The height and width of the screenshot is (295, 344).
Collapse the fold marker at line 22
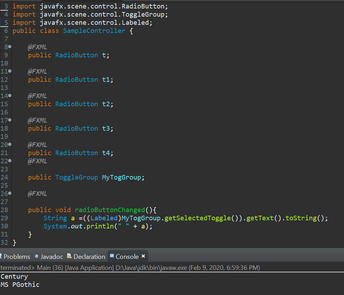coord(10,161)
